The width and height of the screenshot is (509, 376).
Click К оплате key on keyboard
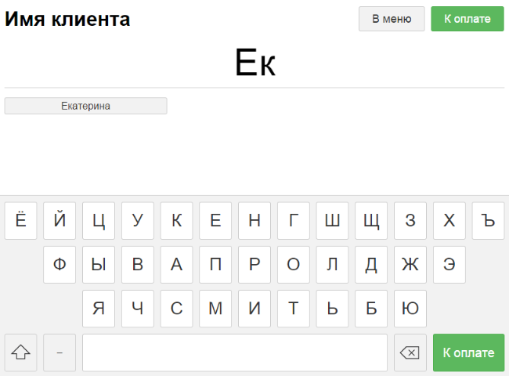tap(469, 352)
